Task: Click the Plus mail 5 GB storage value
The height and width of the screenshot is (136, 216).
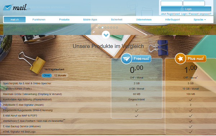Action: tap(190, 83)
